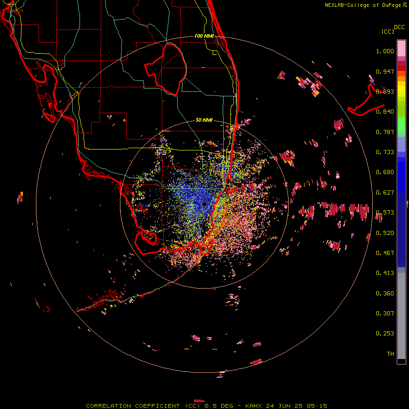Click the 0.467 value on the color scale
Viewport: 409px width, 409px height.
coord(385,253)
